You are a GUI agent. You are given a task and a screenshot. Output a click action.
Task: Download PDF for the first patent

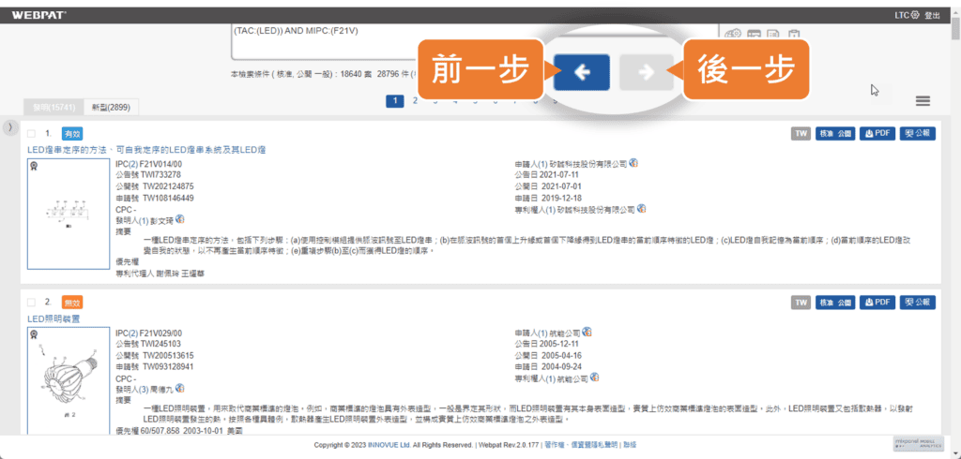tap(876, 134)
